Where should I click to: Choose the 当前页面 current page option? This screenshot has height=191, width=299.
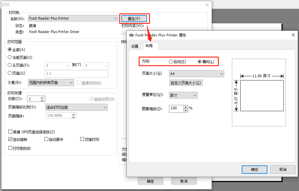pos(10,57)
